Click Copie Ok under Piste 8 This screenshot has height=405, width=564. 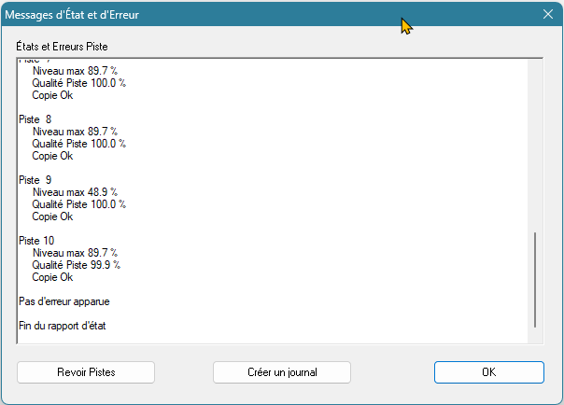[x=52, y=156]
